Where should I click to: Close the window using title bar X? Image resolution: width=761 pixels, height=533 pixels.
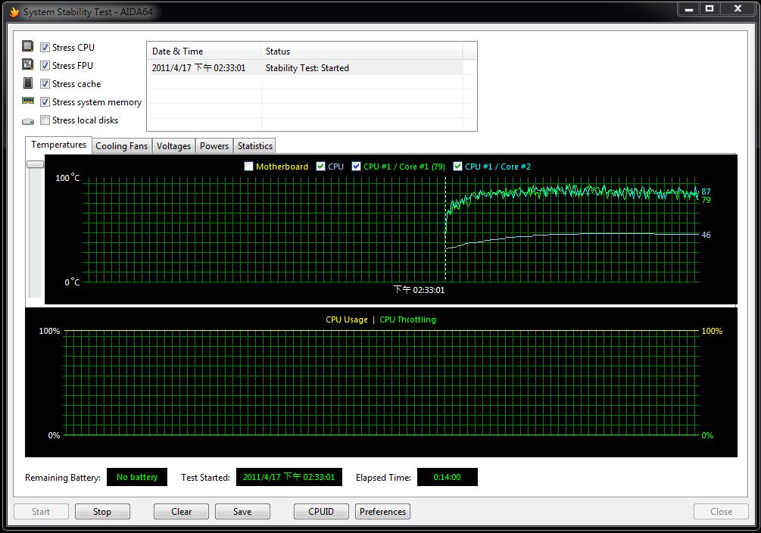tap(738, 9)
